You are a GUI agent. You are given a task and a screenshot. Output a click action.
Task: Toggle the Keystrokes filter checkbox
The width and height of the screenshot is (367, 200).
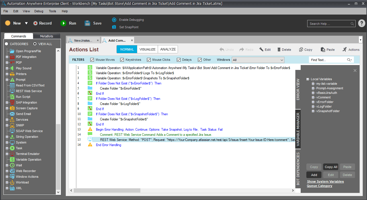[x=122, y=60]
